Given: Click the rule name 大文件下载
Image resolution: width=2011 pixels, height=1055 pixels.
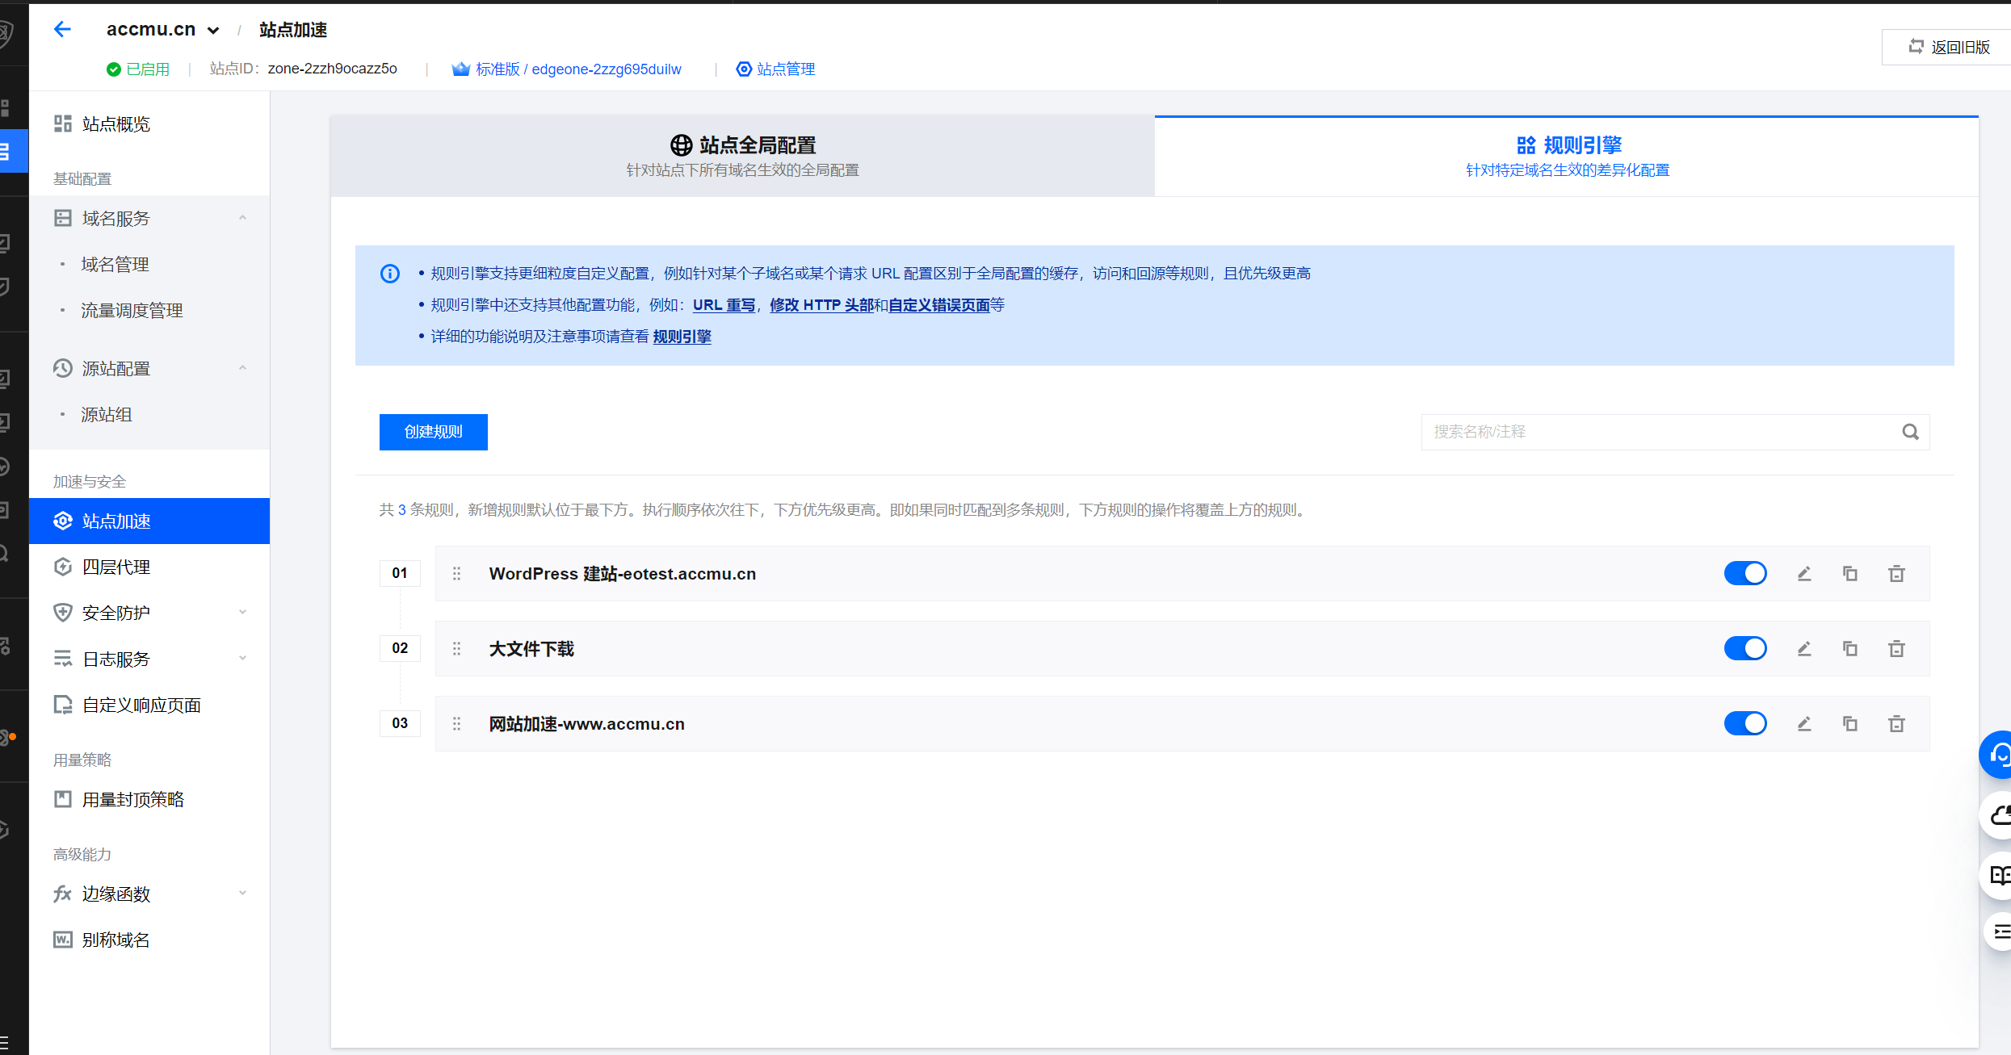Looking at the screenshot, I should [531, 649].
